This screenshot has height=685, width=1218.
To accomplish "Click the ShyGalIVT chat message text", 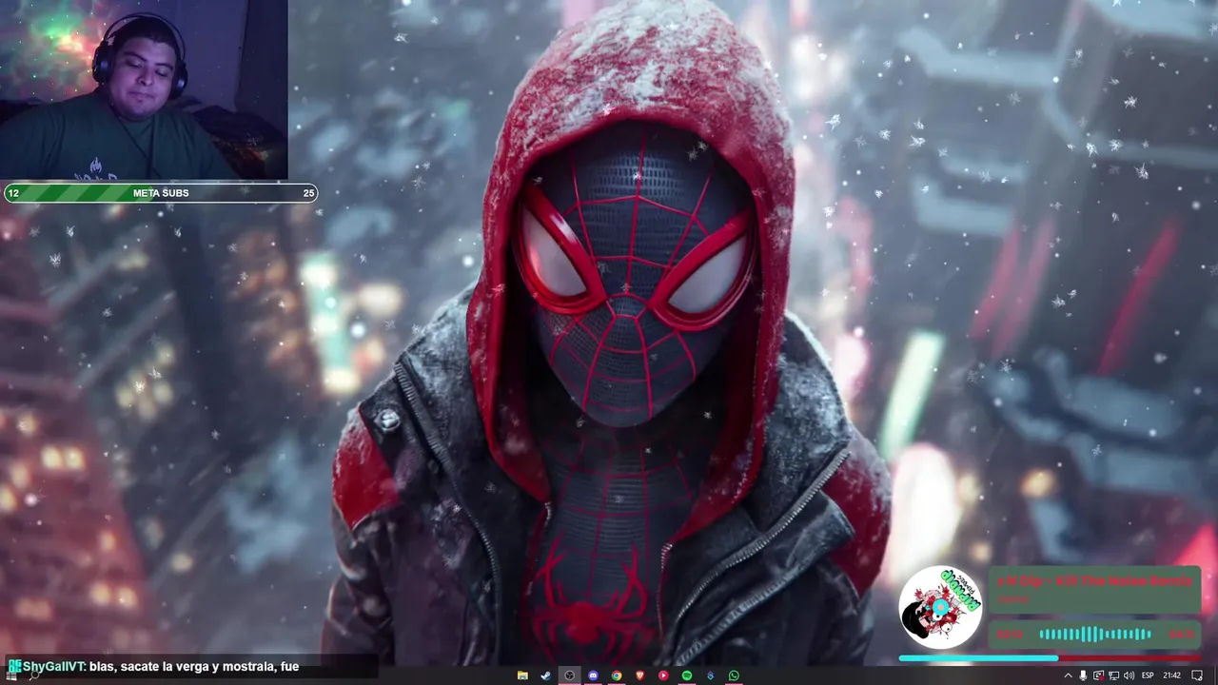I will coord(194,667).
